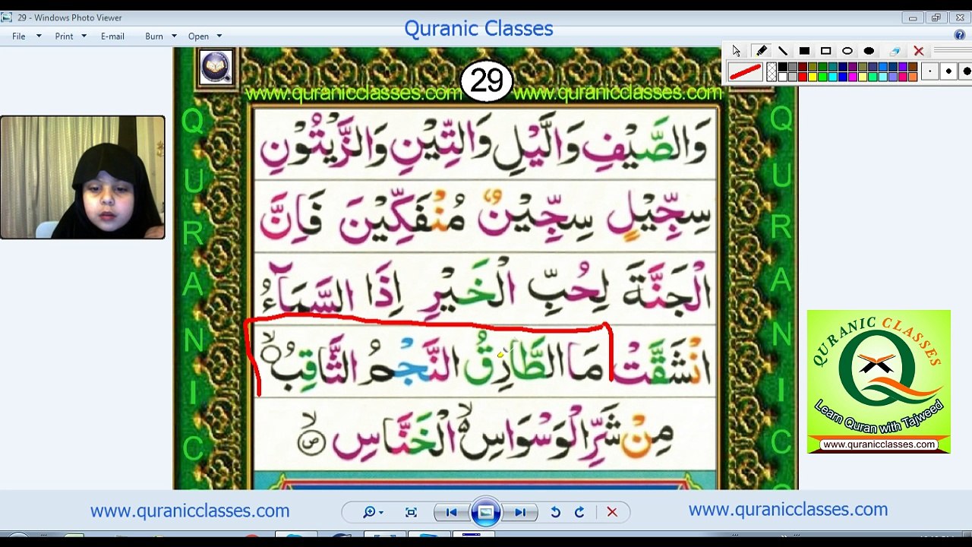972x547 pixels.
Task: Pick the filled rectangle tool
Action: click(804, 51)
